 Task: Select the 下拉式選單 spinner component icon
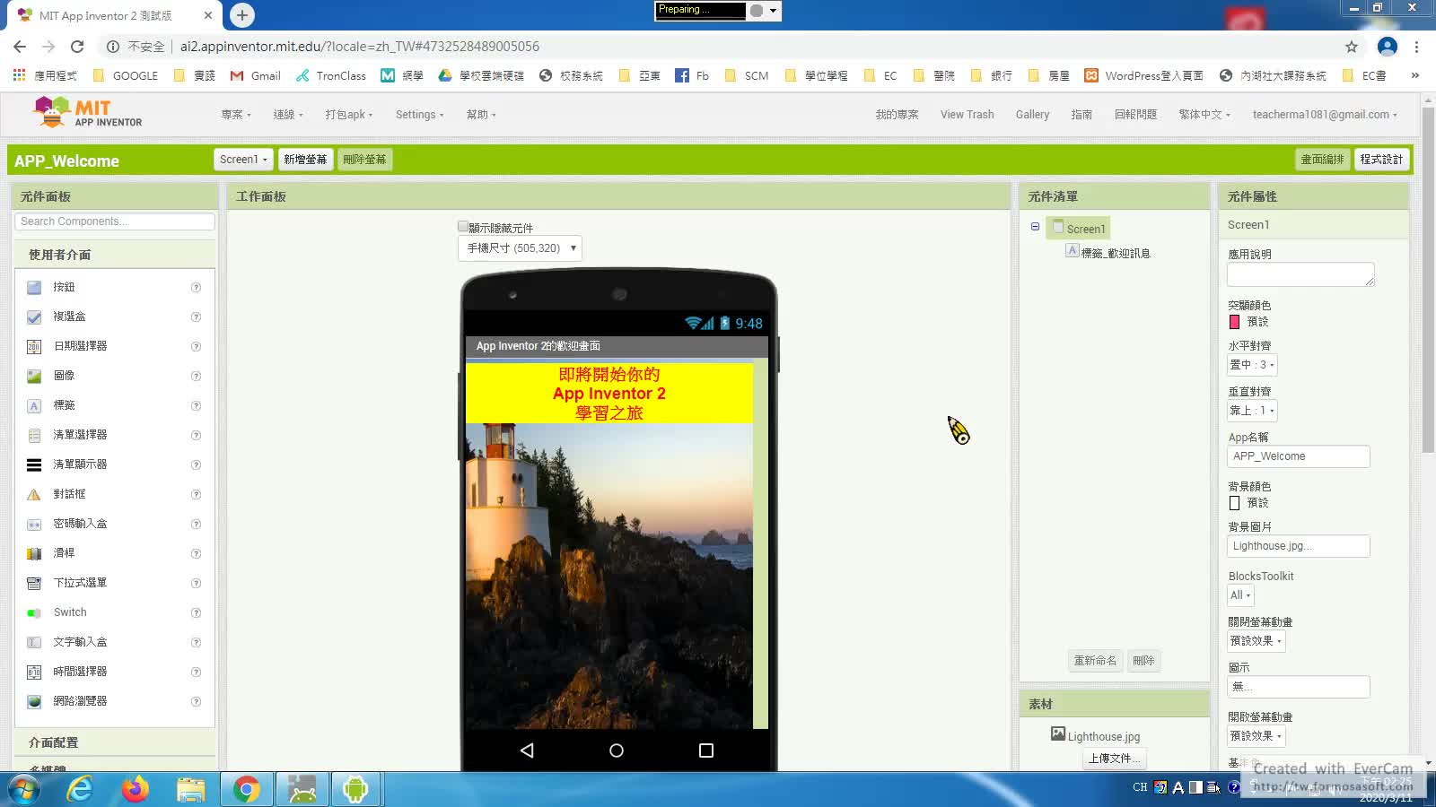pyautogui.click(x=34, y=584)
